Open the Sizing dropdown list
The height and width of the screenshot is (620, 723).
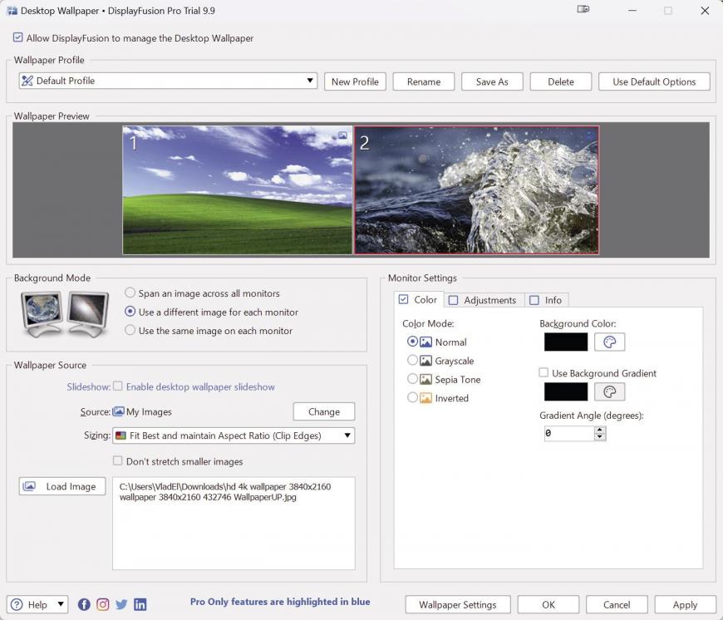(x=234, y=435)
